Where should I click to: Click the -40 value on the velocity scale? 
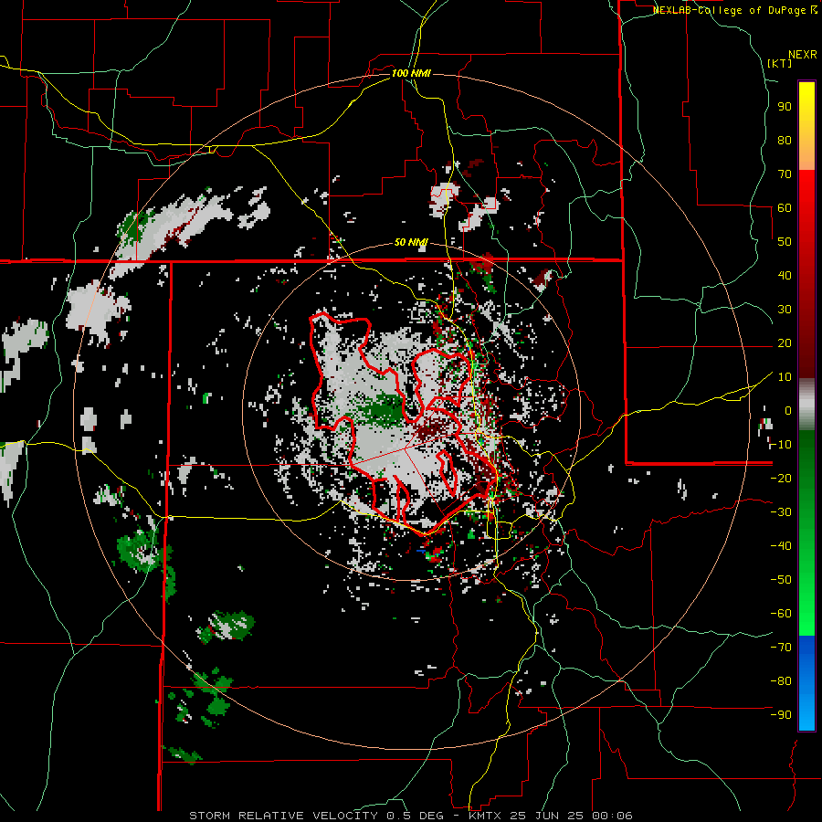click(781, 546)
